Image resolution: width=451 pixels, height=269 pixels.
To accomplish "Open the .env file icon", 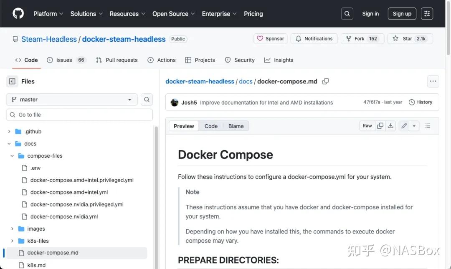I will click(x=25, y=168).
